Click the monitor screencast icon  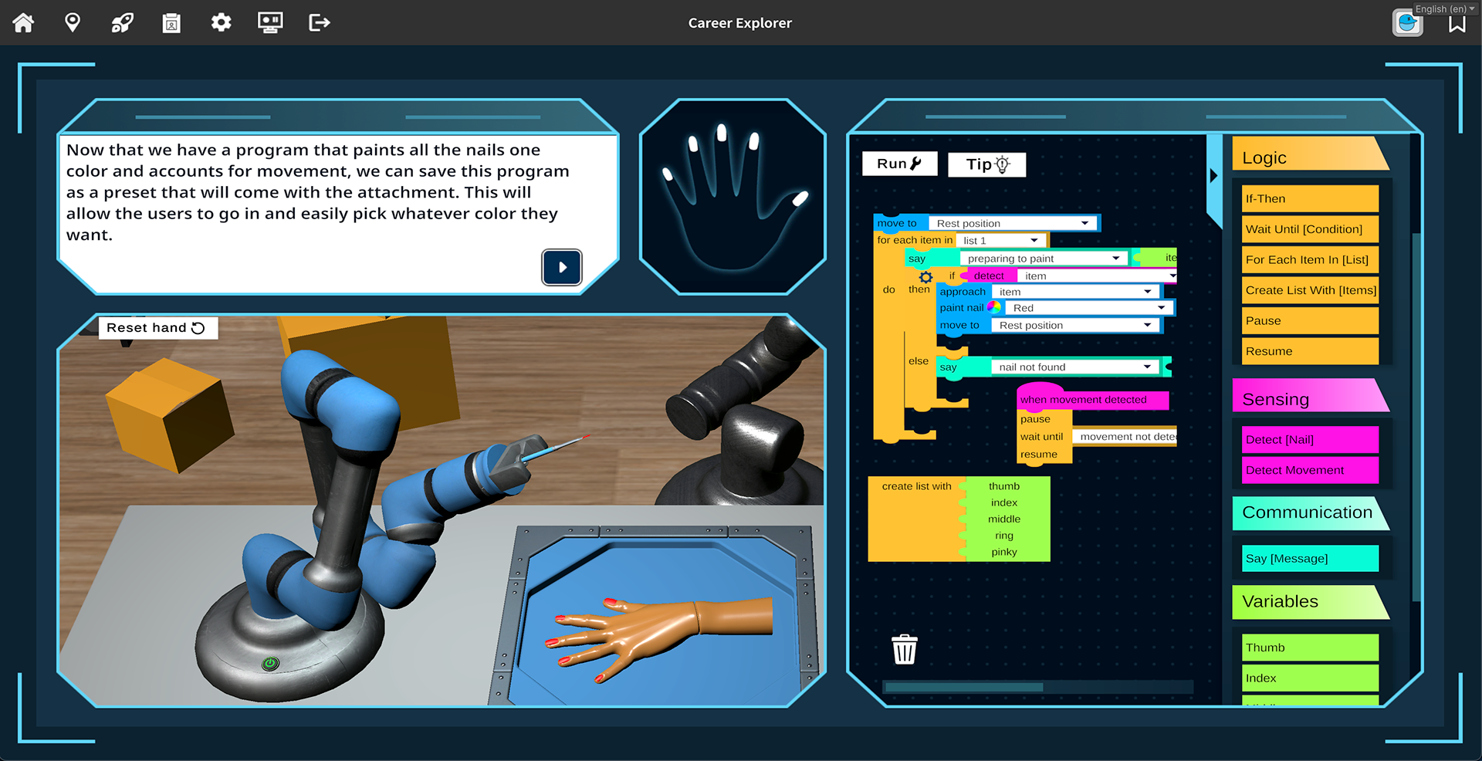[x=270, y=23]
